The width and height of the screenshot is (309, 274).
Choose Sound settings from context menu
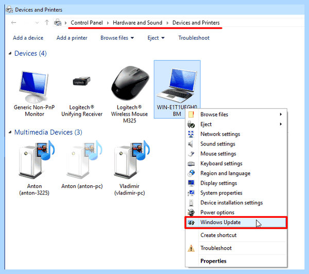pyautogui.click(x=236, y=144)
